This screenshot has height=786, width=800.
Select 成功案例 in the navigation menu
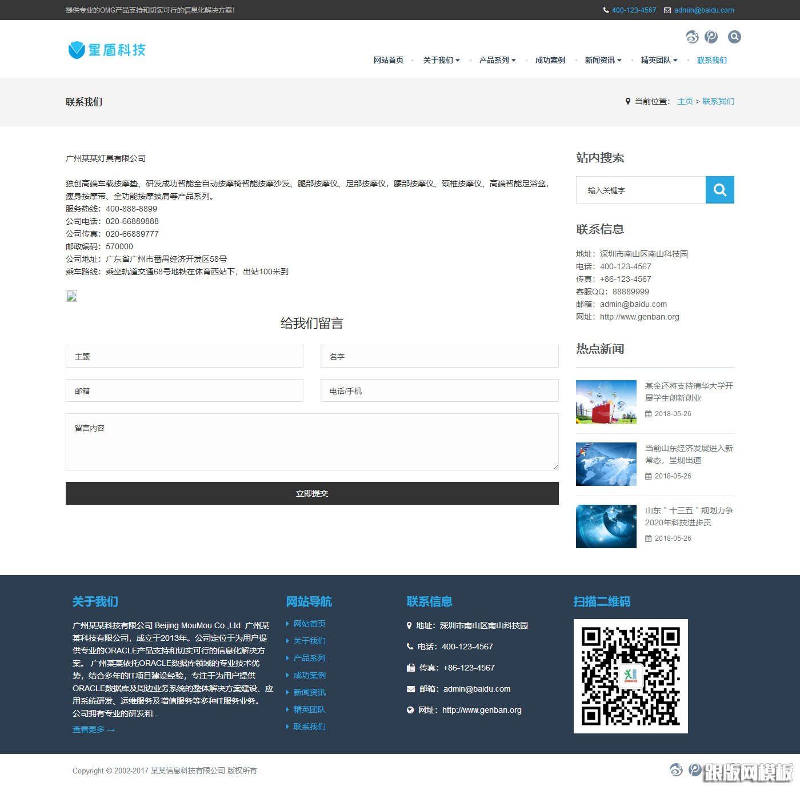pos(550,60)
